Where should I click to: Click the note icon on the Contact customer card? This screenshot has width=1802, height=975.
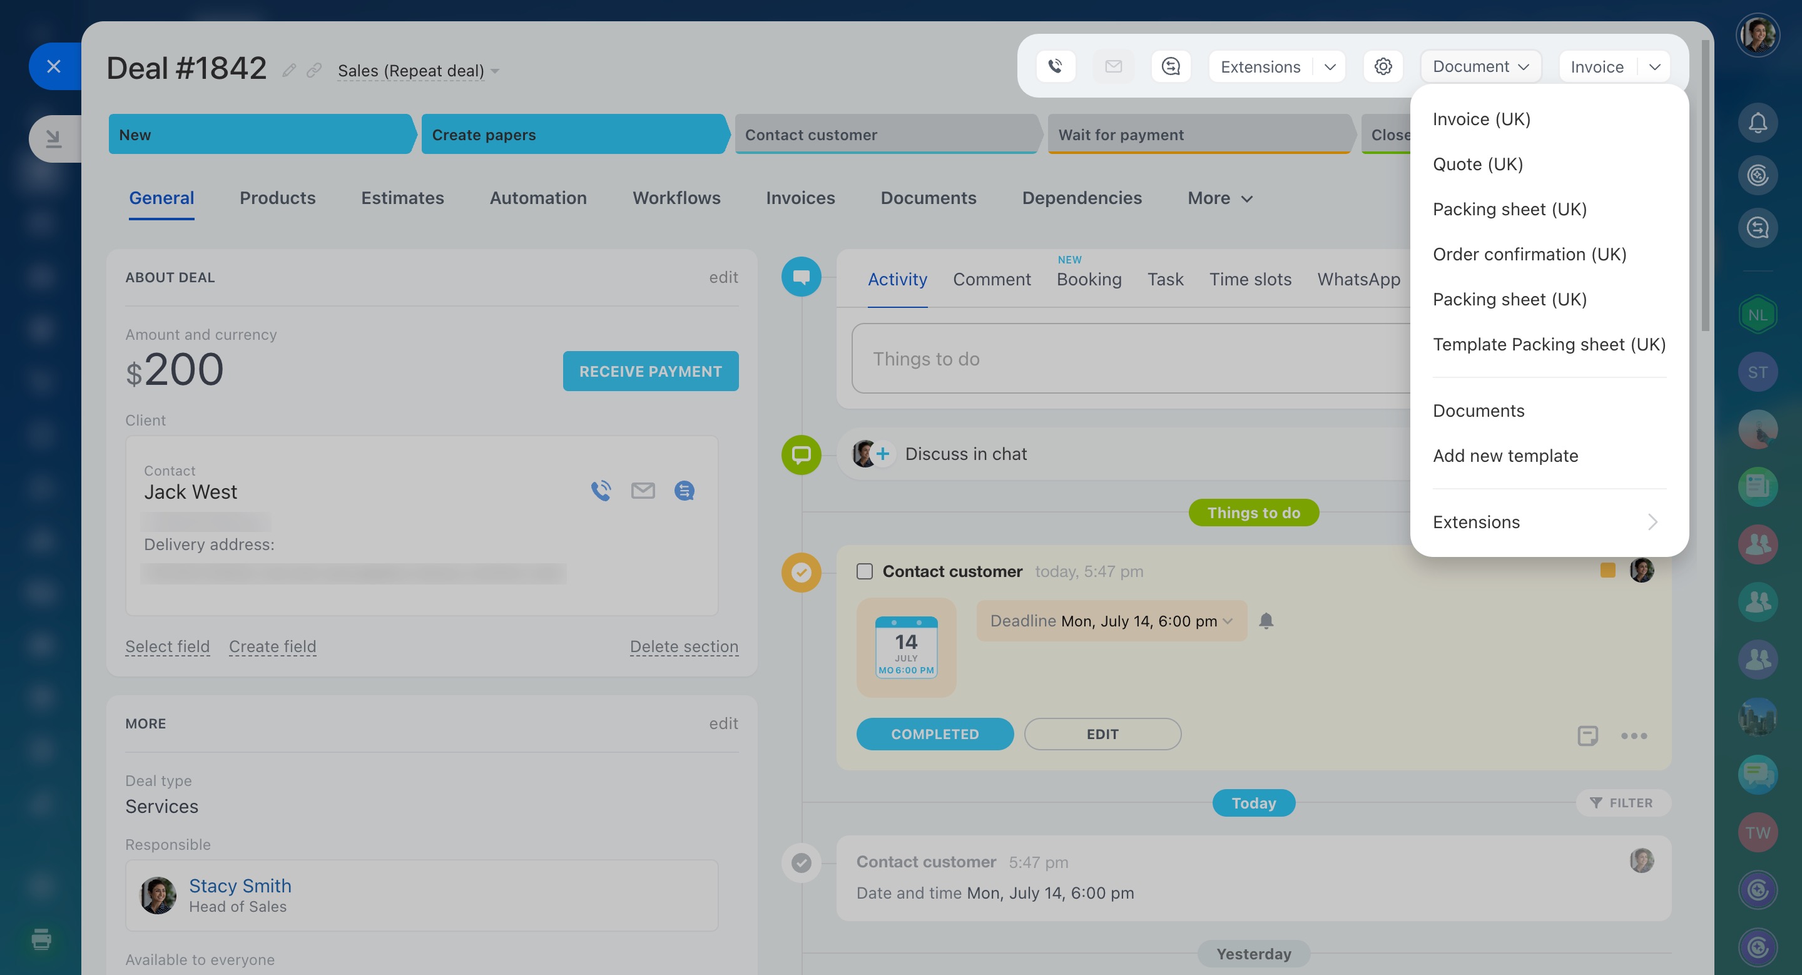coord(1587,735)
